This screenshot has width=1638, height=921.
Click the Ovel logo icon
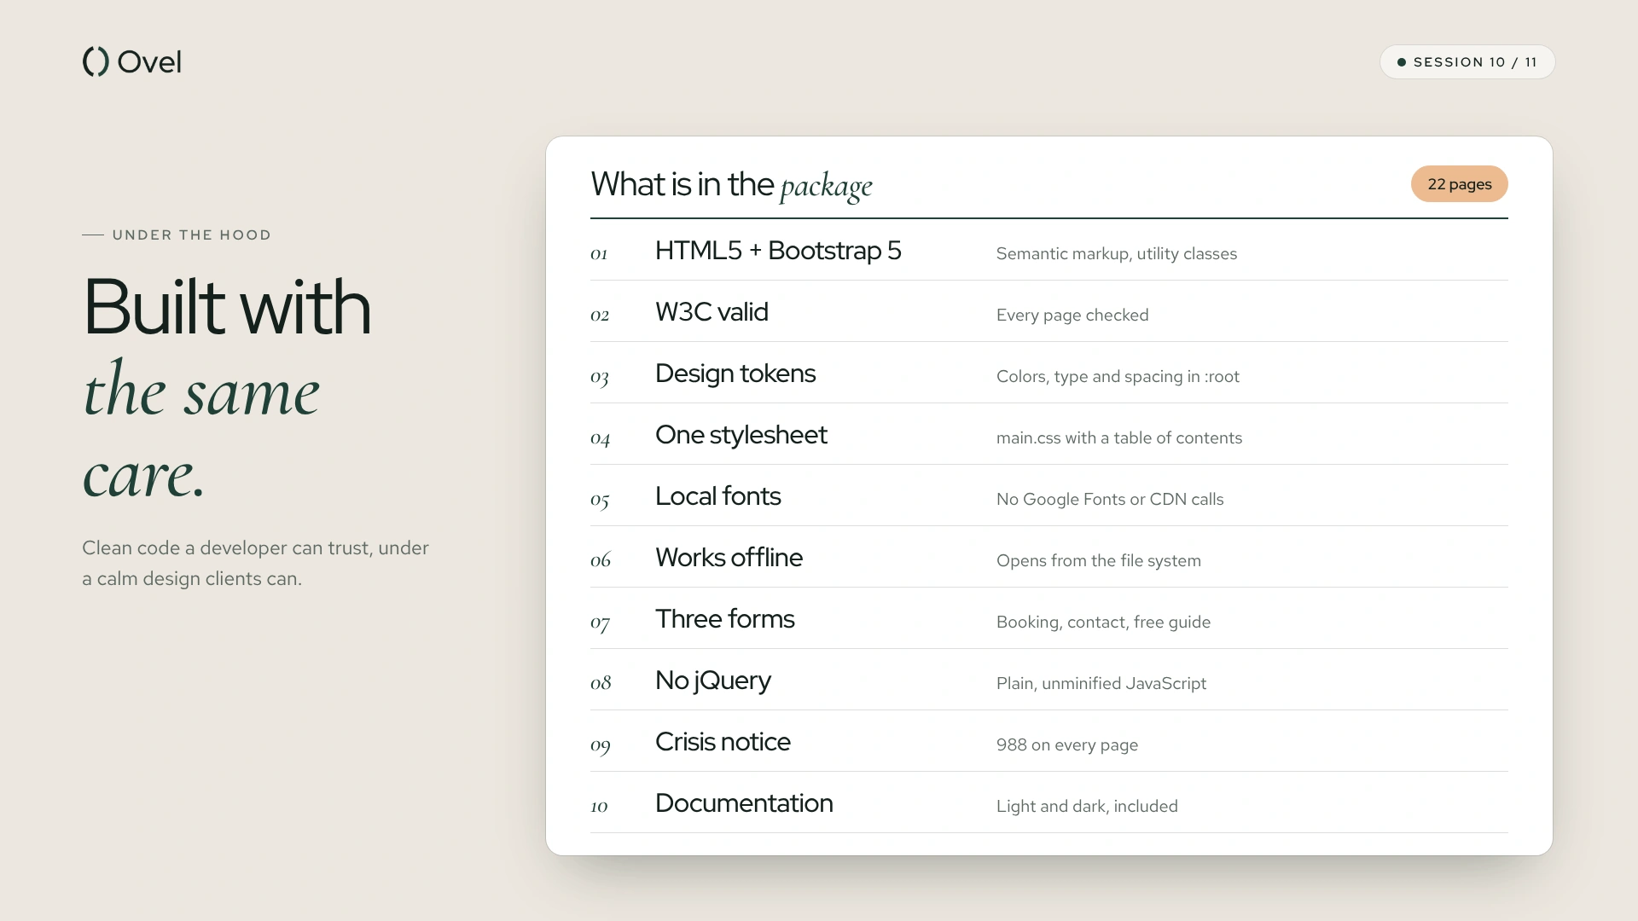pos(96,61)
